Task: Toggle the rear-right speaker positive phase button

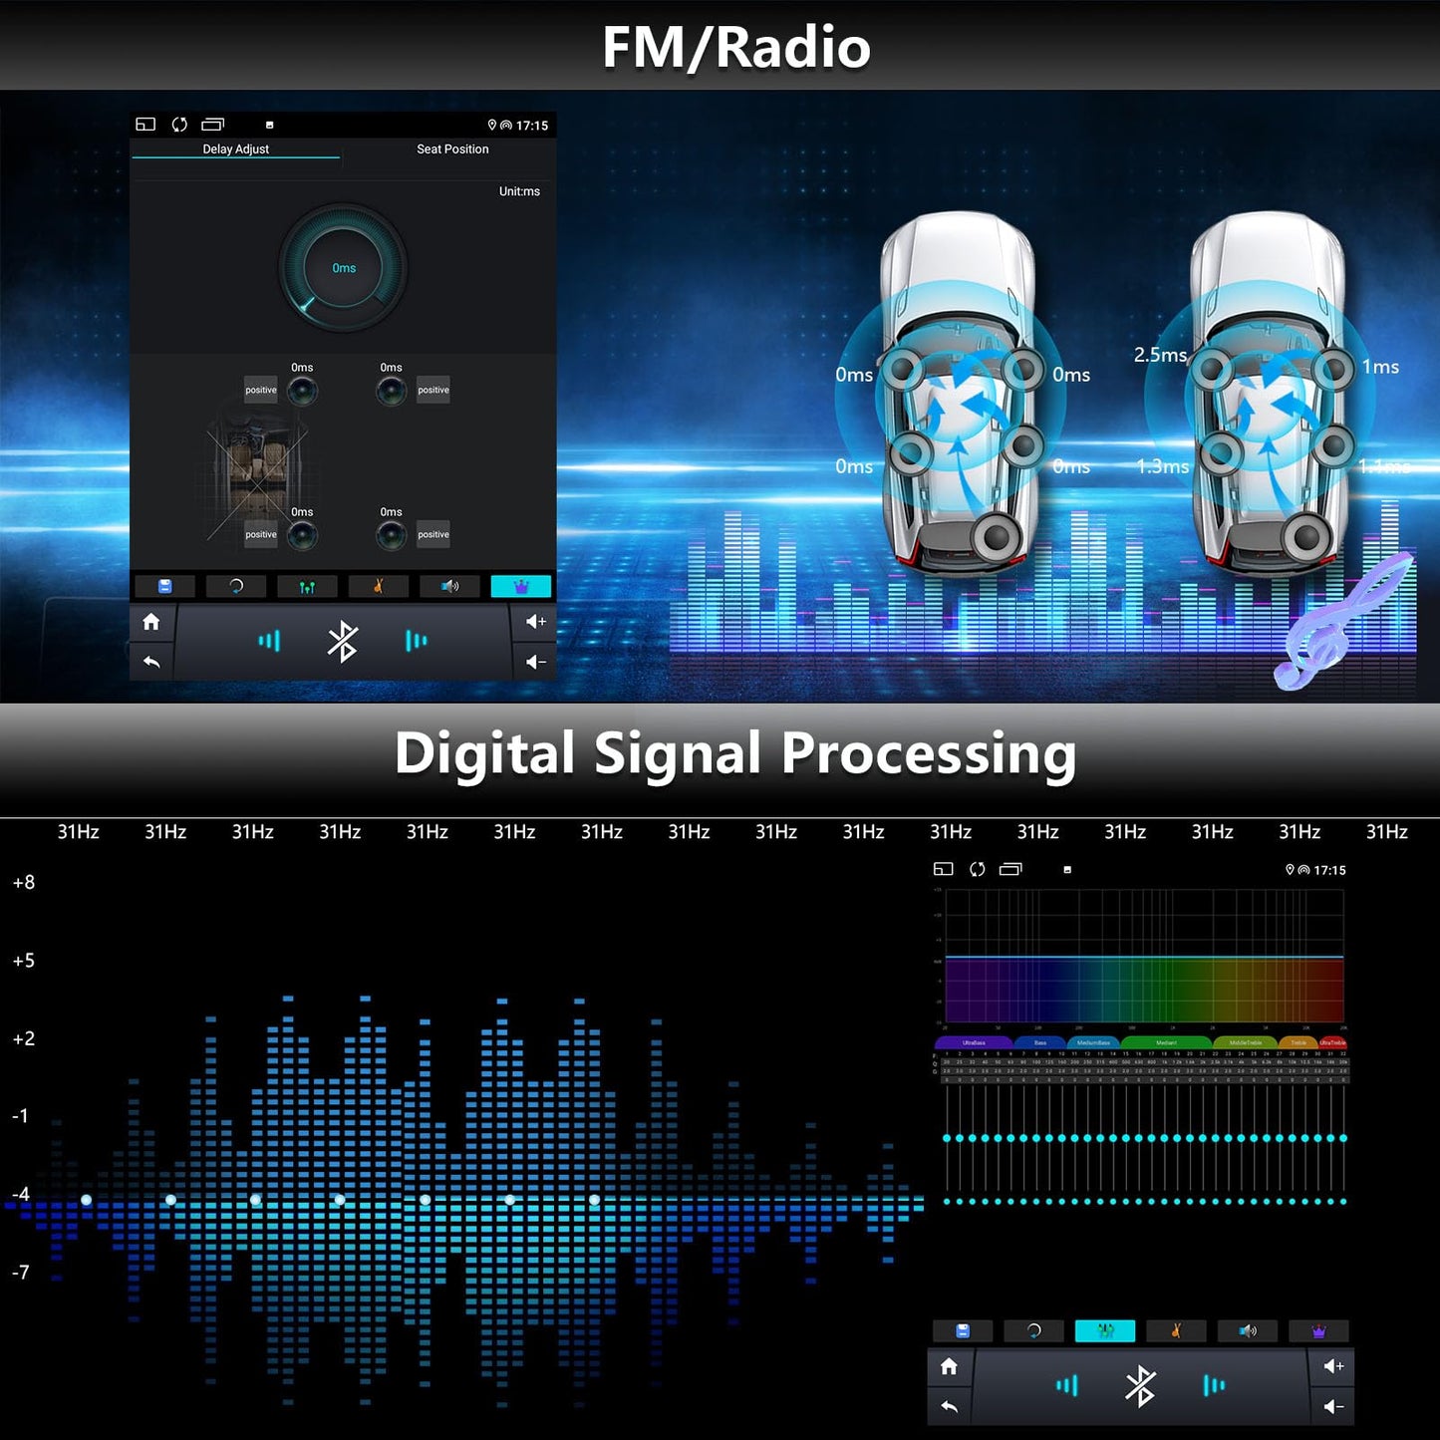Action: [433, 534]
